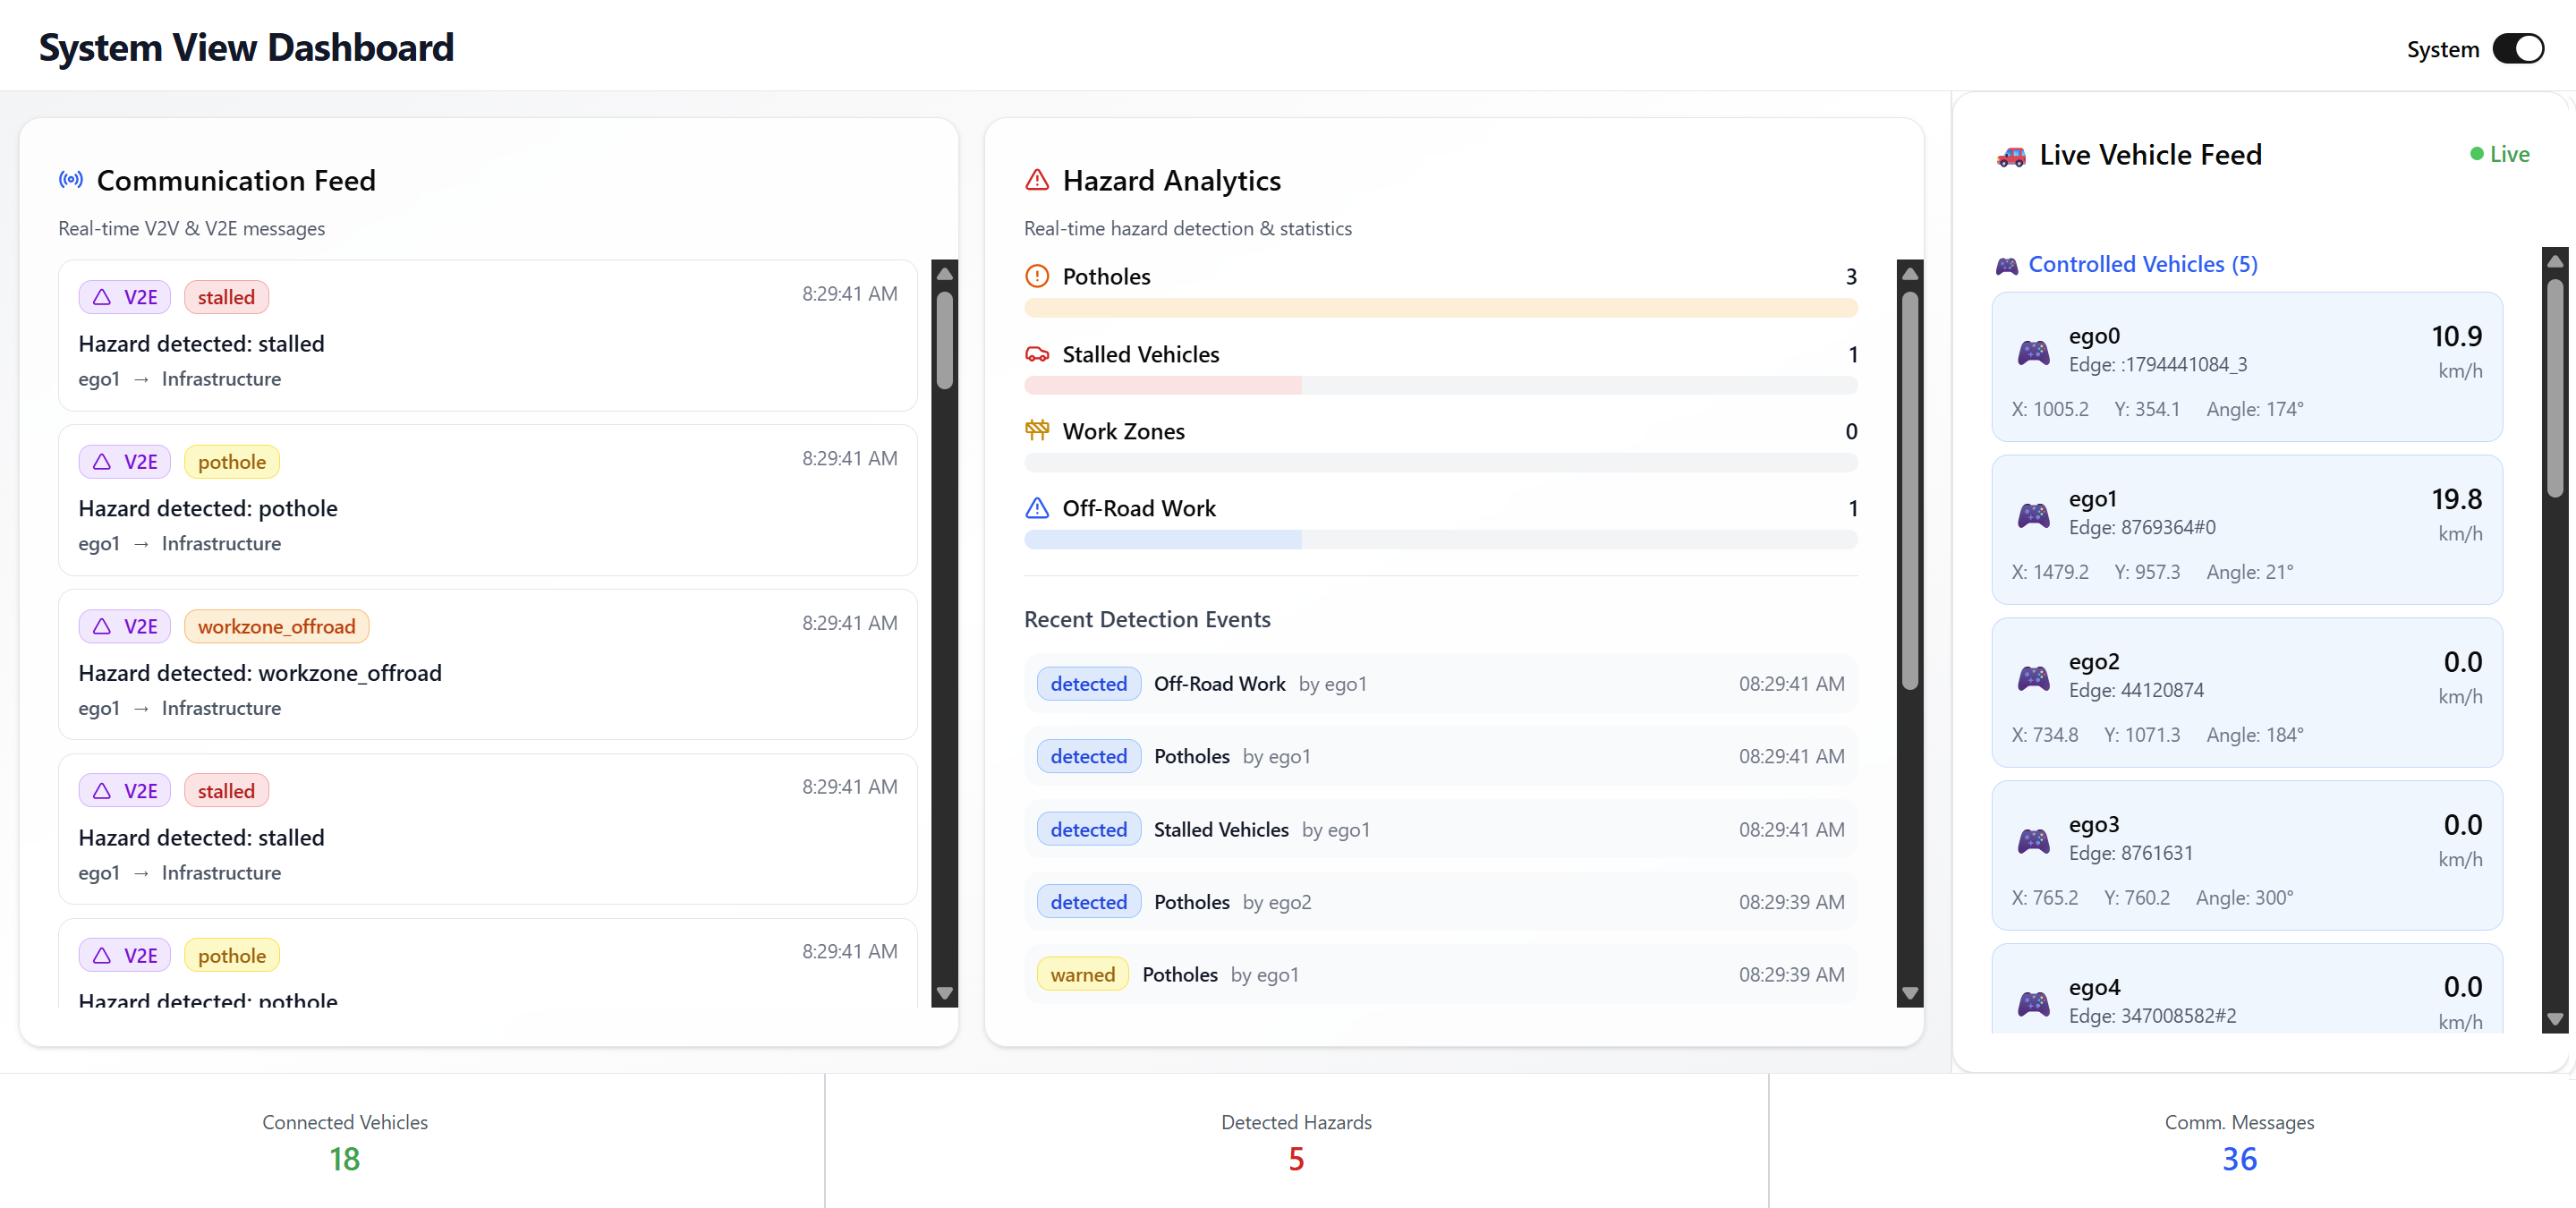Image resolution: width=2576 pixels, height=1208 pixels.
Task: Click the Off-Road Work triangle icon
Action: pyautogui.click(x=1037, y=508)
